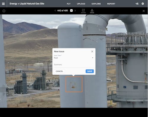Click the Share icon in toolbar
148x117 pixels.
(83, 11)
